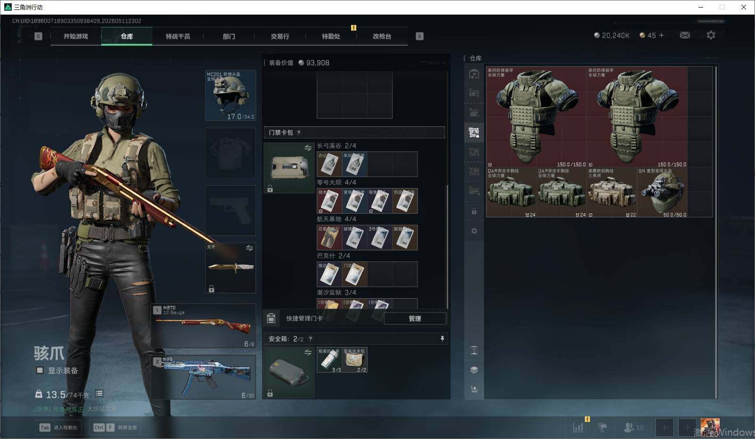
Task: Click the 门禁卡包 help question mark
Action: (x=298, y=133)
